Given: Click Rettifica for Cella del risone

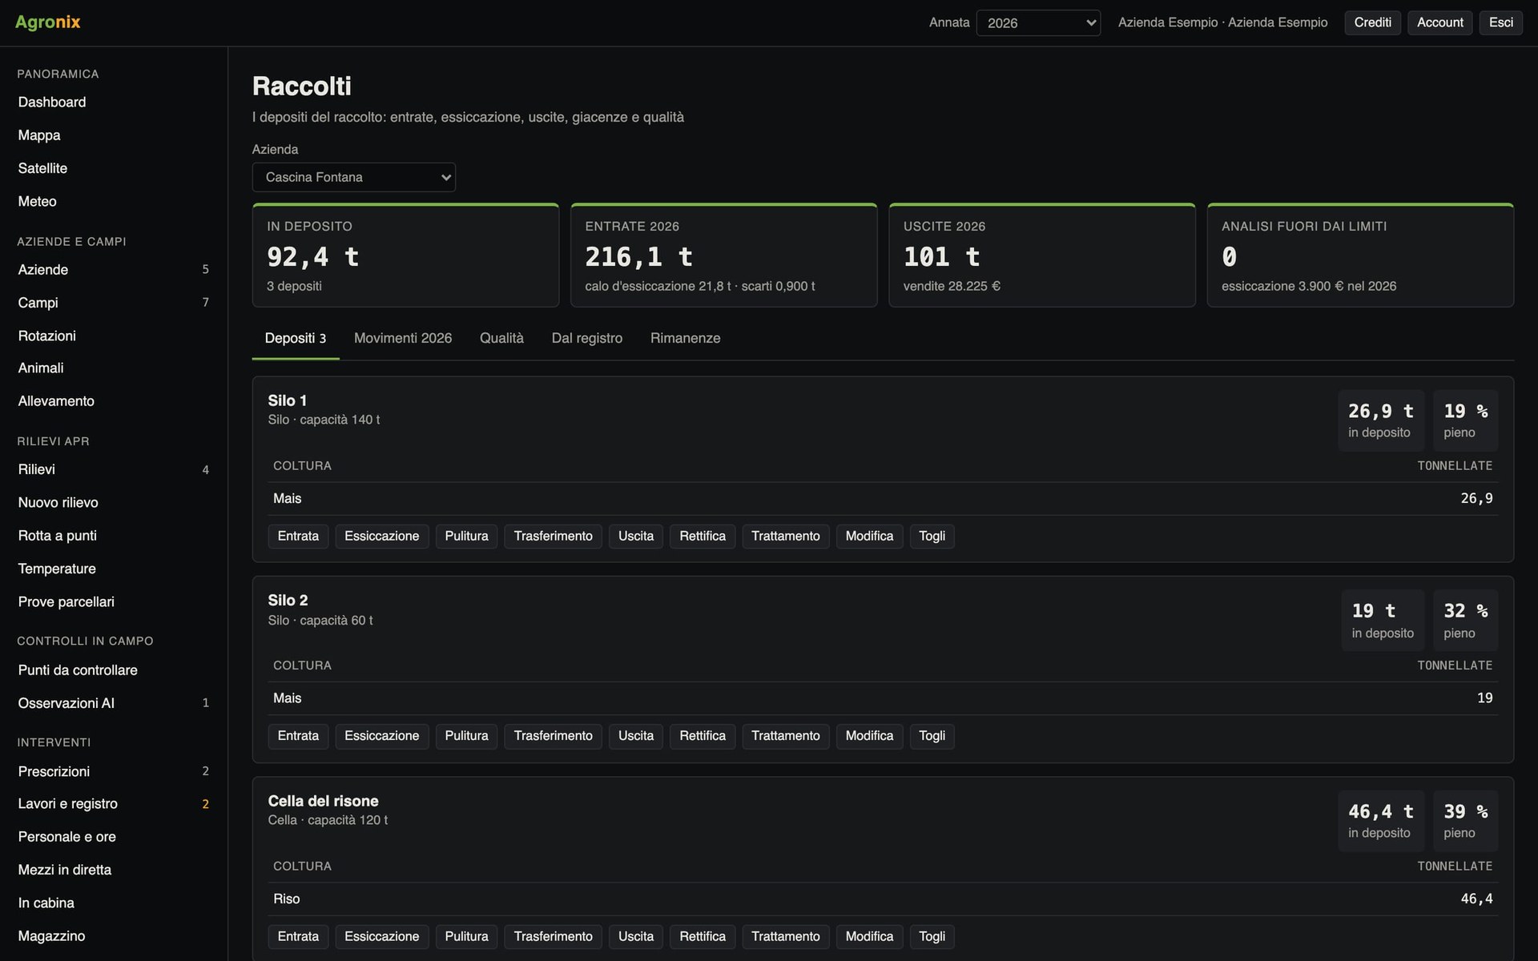Looking at the screenshot, I should [703, 936].
